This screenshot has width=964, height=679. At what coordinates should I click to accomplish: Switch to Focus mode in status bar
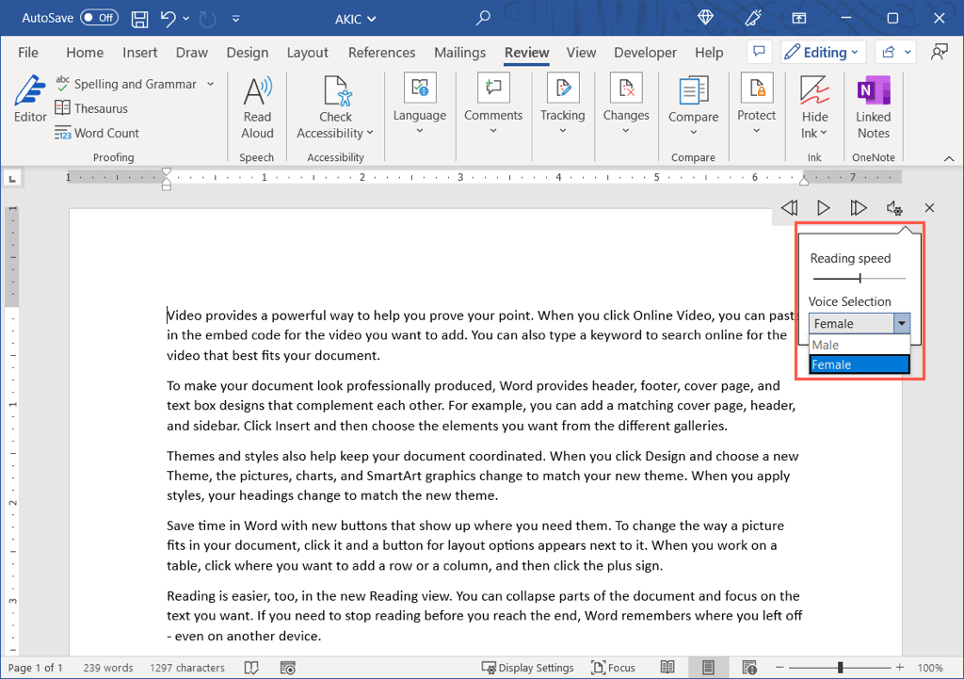point(612,668)
